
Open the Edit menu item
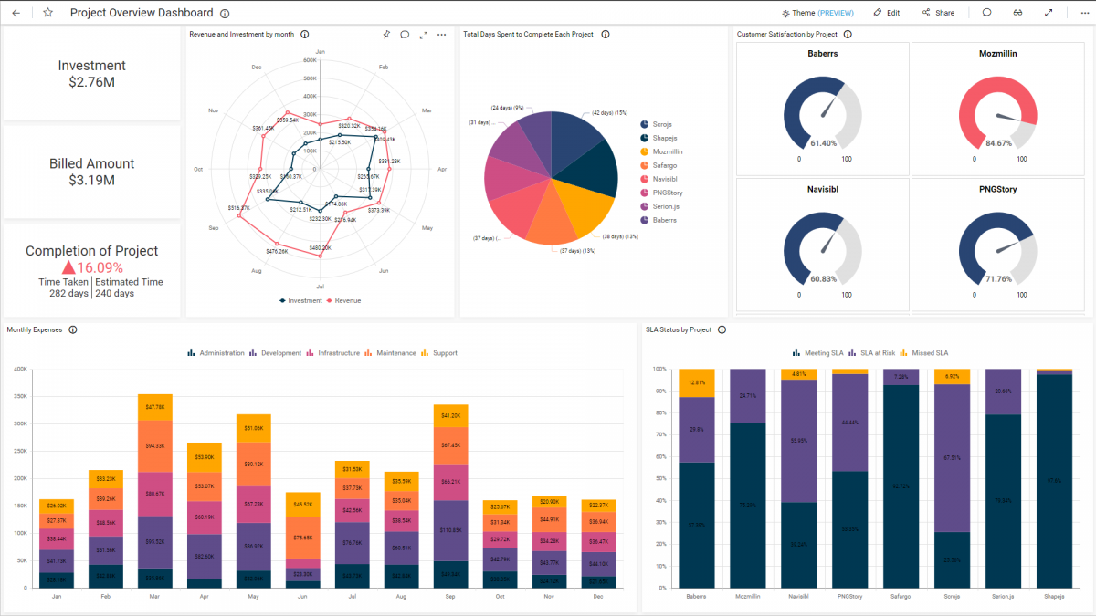point(885,13)
